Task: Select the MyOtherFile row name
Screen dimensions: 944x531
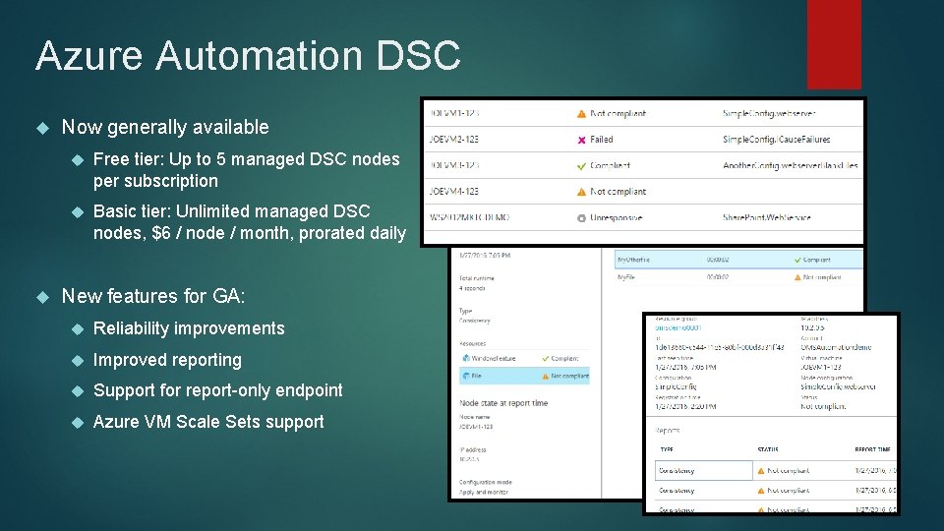Action: (633, 260)
